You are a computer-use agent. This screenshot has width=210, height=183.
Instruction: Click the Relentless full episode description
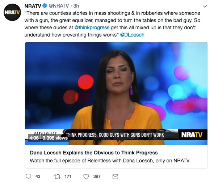110,161
